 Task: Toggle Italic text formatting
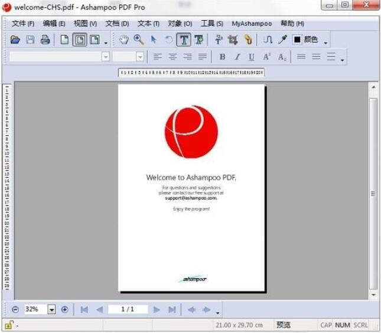[x=237, y=57]
